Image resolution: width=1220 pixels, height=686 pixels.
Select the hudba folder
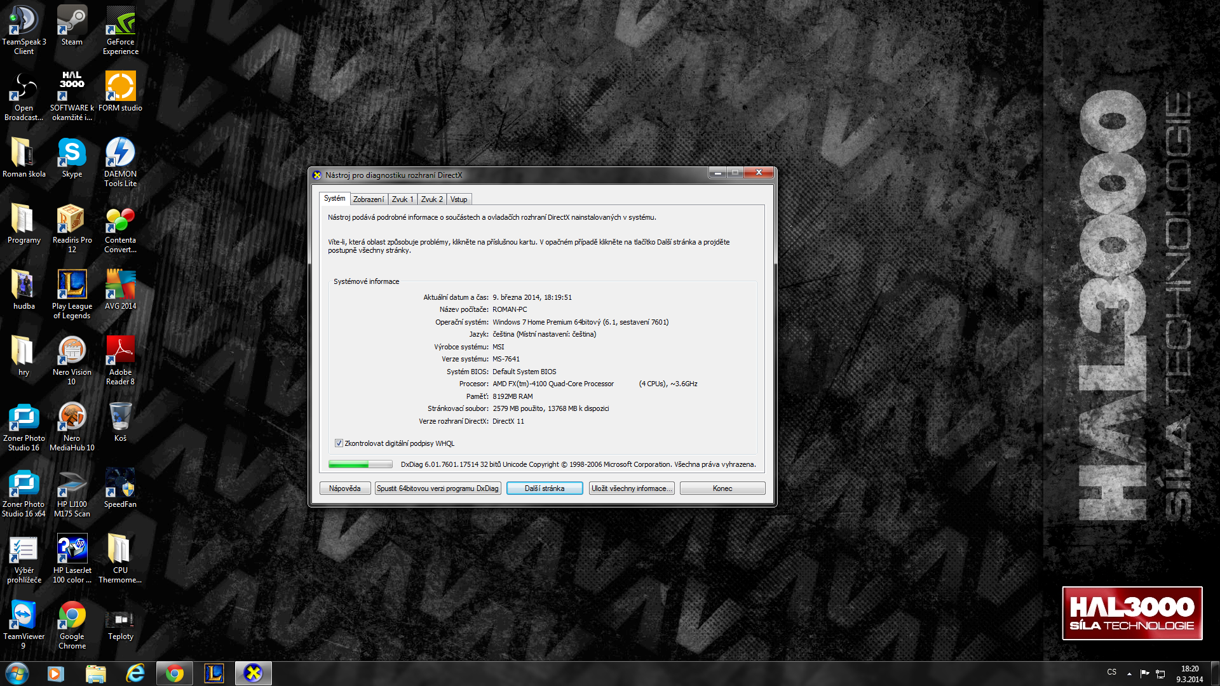[24, 290]
